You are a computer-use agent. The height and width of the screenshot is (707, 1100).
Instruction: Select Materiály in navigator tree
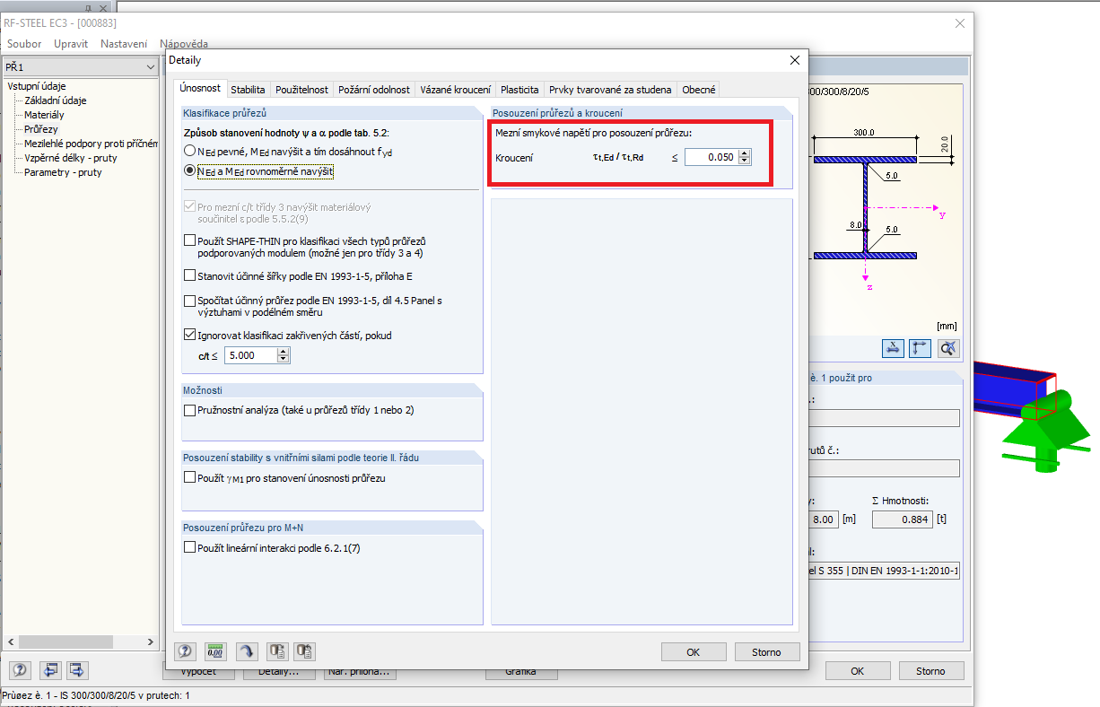[44, 115]
